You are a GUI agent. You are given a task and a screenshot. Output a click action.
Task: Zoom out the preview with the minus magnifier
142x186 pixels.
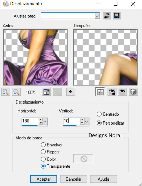pos(6,92)
